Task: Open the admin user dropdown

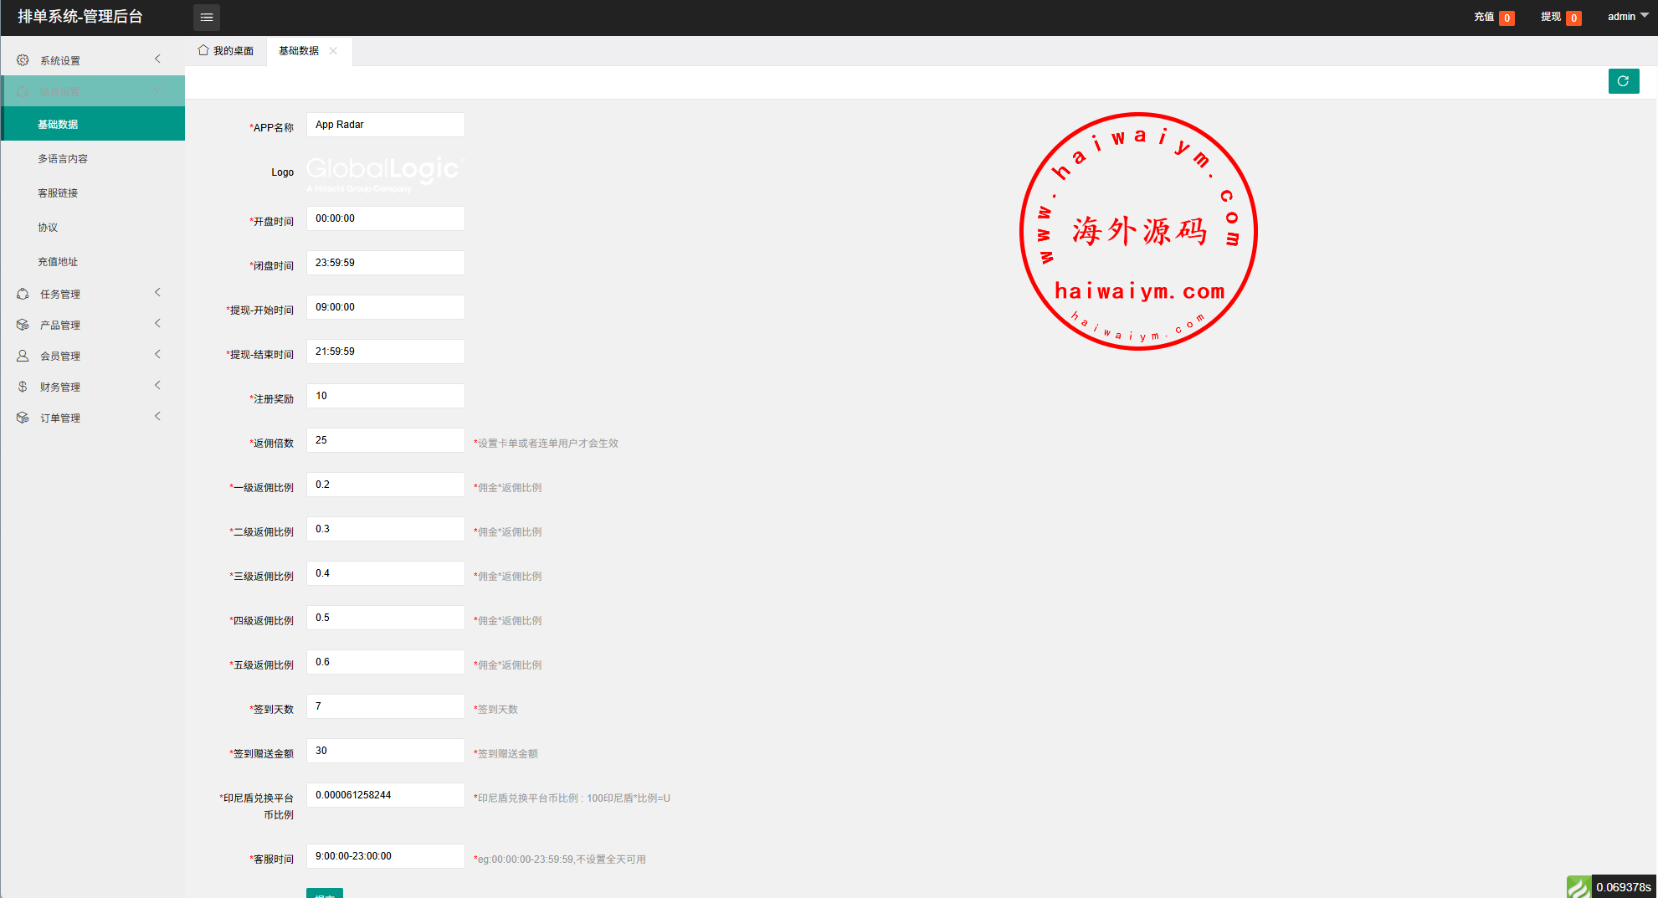Action: [x=1627, y=17]
